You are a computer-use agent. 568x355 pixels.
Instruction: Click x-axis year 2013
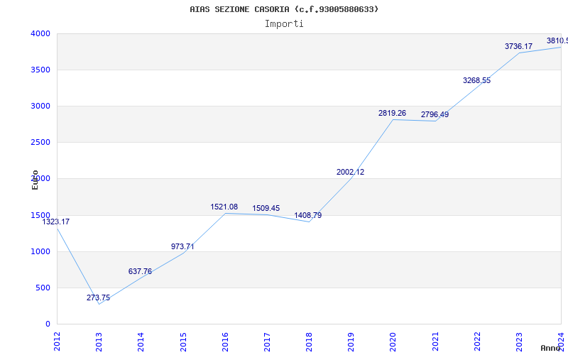[x=99, y=342]
